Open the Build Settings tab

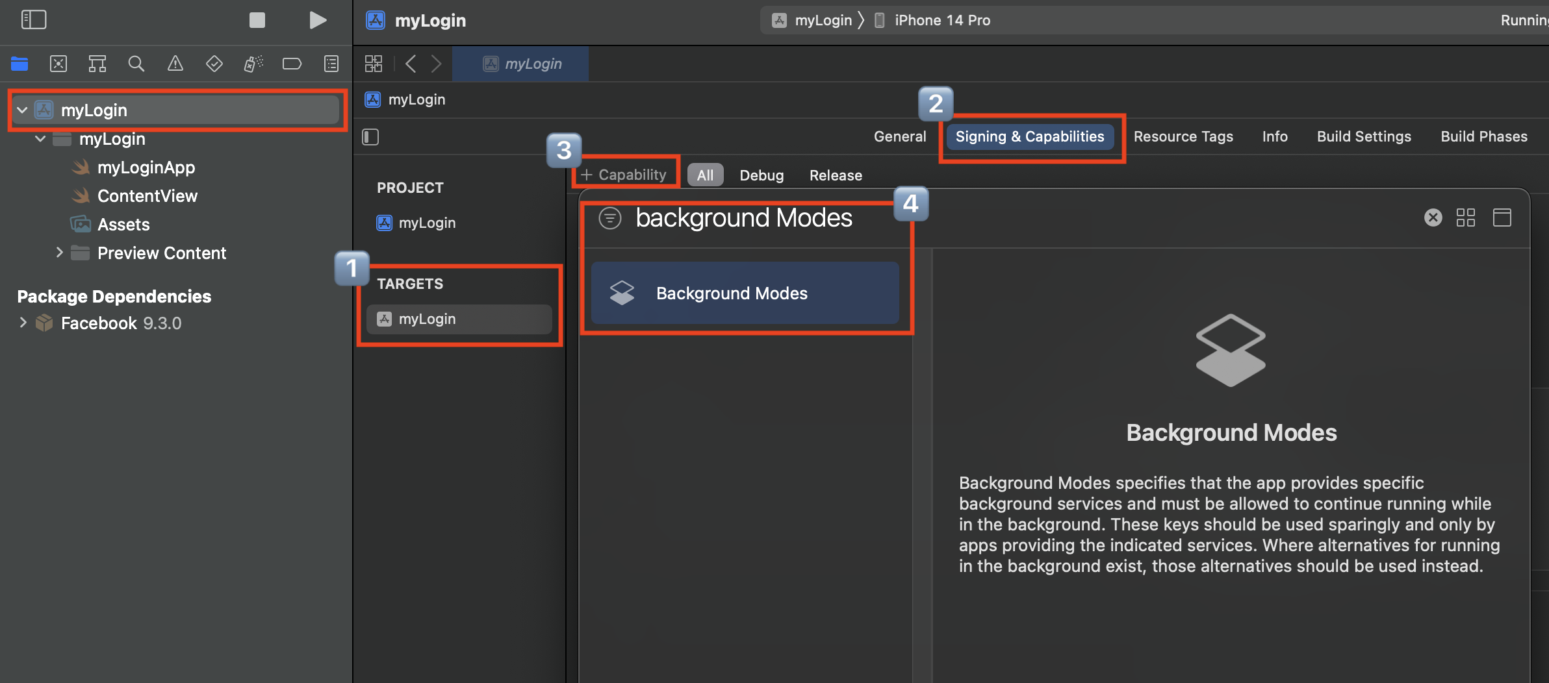tap(1363, 136)
